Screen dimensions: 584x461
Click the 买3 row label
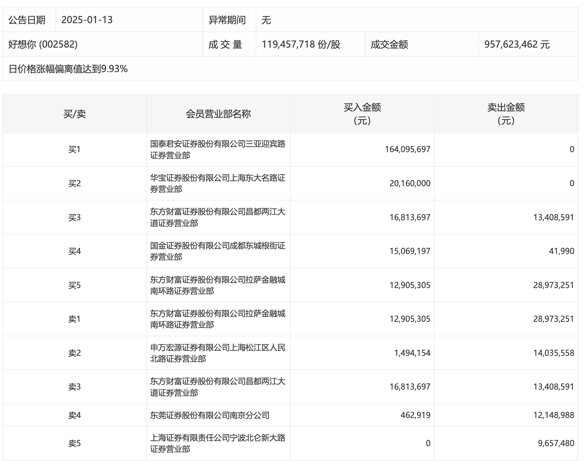click(74, 217)
